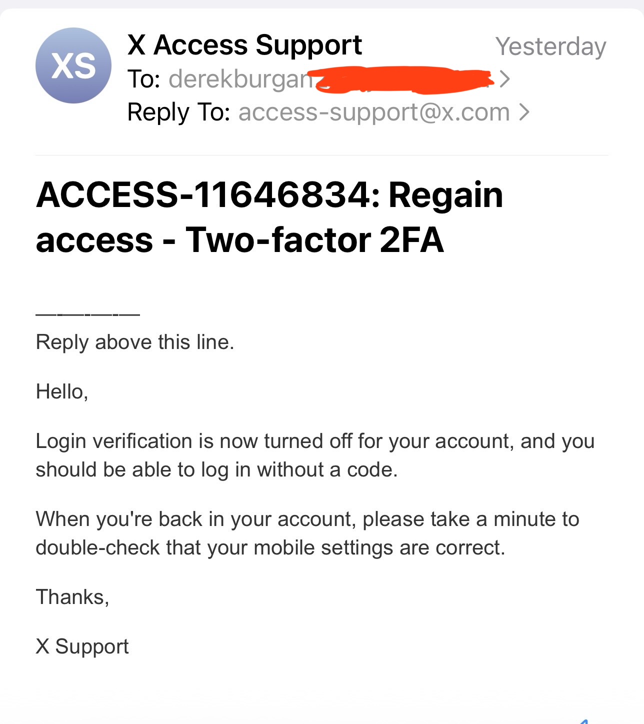Tap the XS sender avatar
Viewport: 644px width, 724px height.
click(x=73, y=65)
